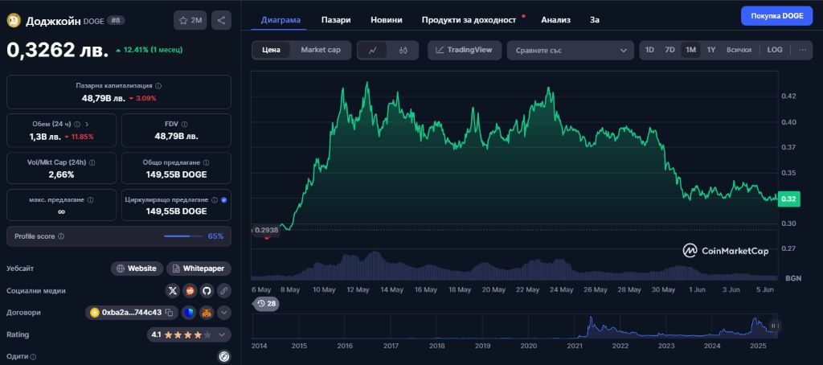Open the Reddit social media link
823x365 pixels.
pyautogui.click(x=190, y=290)
